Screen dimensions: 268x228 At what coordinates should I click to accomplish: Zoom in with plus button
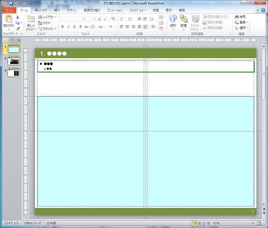[x=253, y=223]
